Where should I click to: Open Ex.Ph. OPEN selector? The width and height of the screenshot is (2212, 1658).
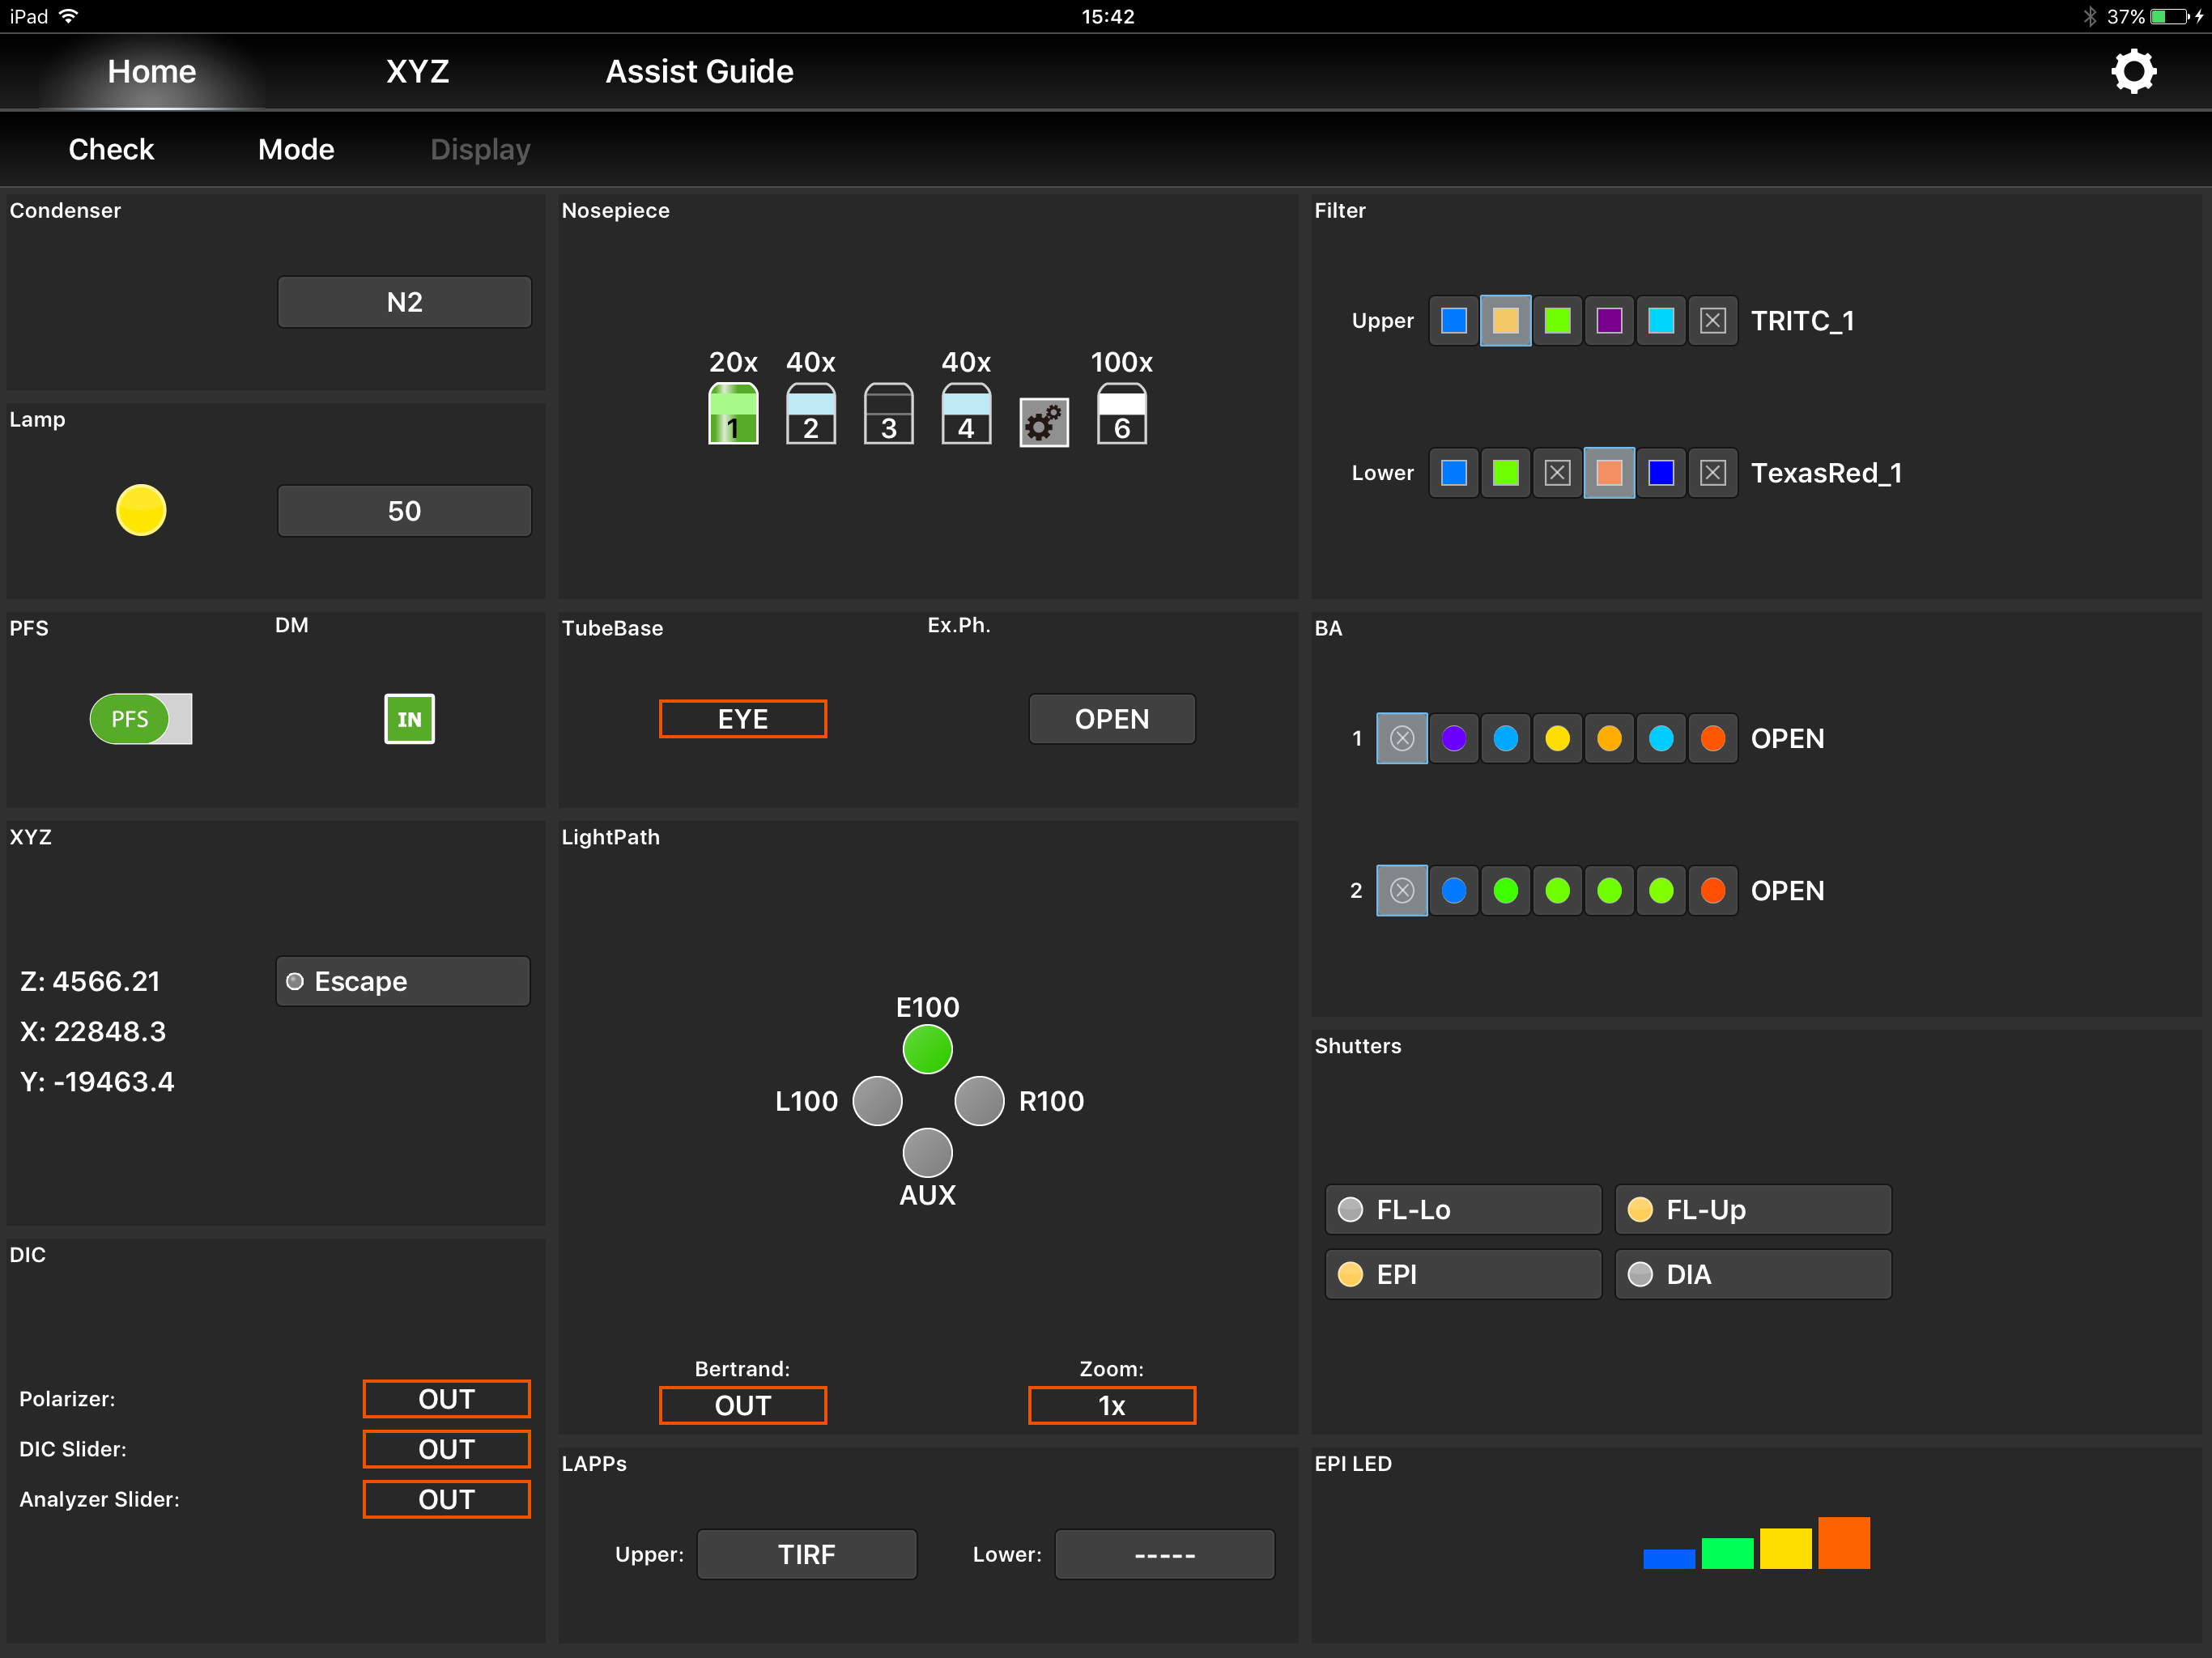pos(1112,719)
